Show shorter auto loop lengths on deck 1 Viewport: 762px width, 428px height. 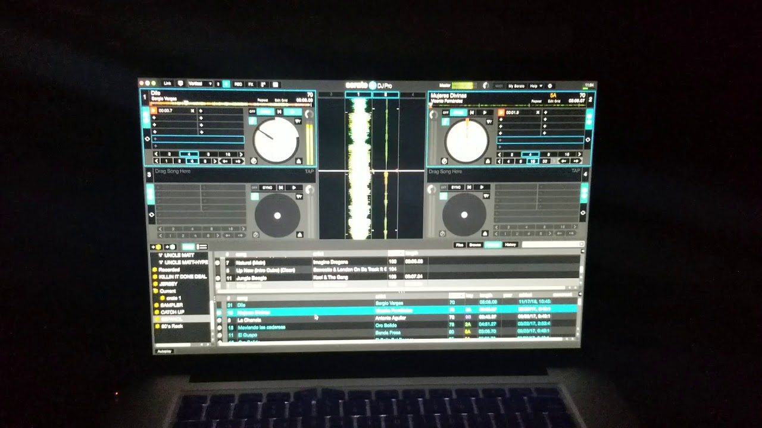157,154
